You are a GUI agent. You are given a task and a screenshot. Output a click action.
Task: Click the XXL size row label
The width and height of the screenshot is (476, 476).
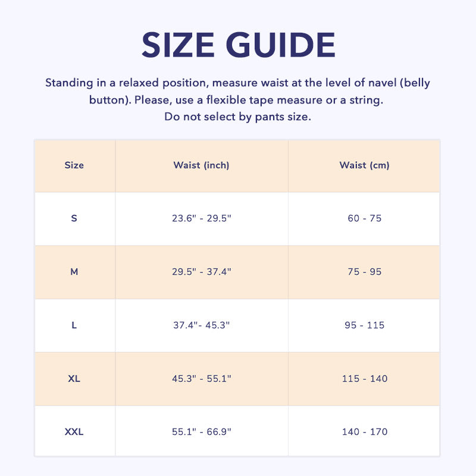click(74, 432)
